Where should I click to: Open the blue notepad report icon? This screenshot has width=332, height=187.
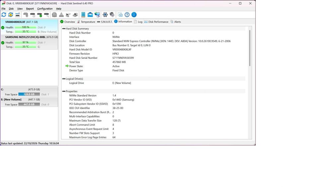[83, 15]
